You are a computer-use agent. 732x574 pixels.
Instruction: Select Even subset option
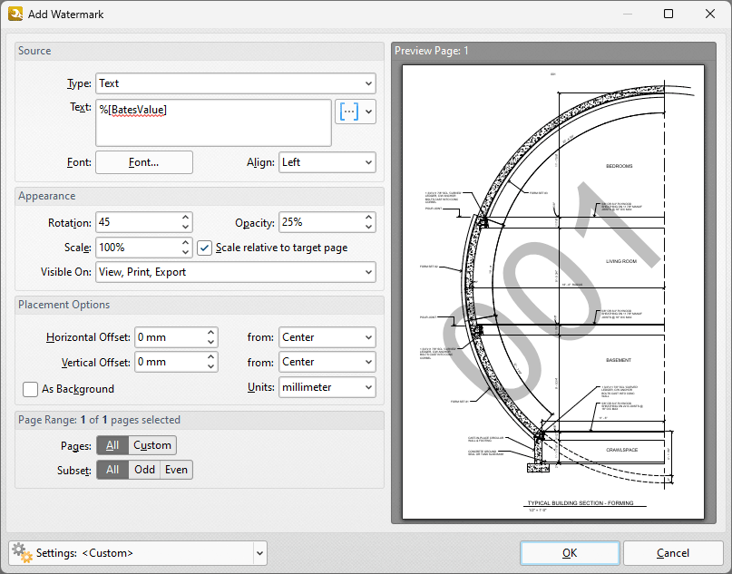tap(176, 470)
